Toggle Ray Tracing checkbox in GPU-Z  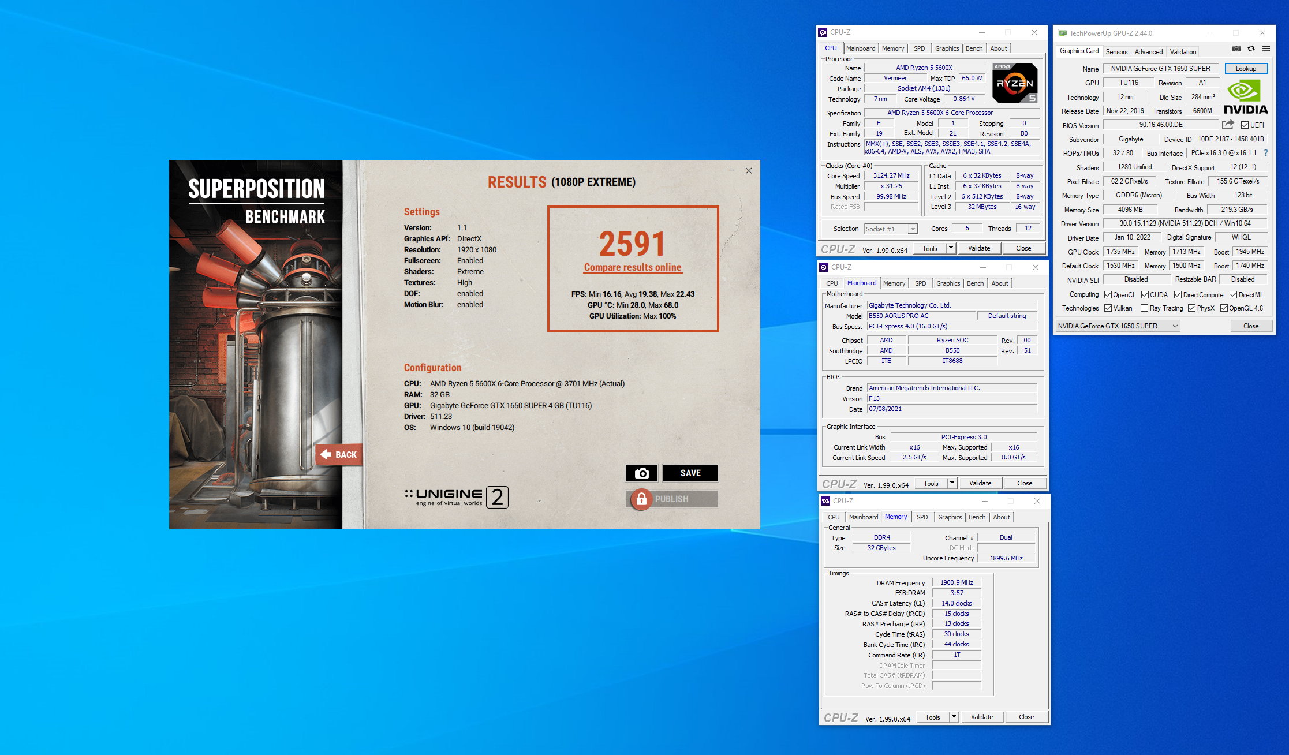tap(1144, 308)
